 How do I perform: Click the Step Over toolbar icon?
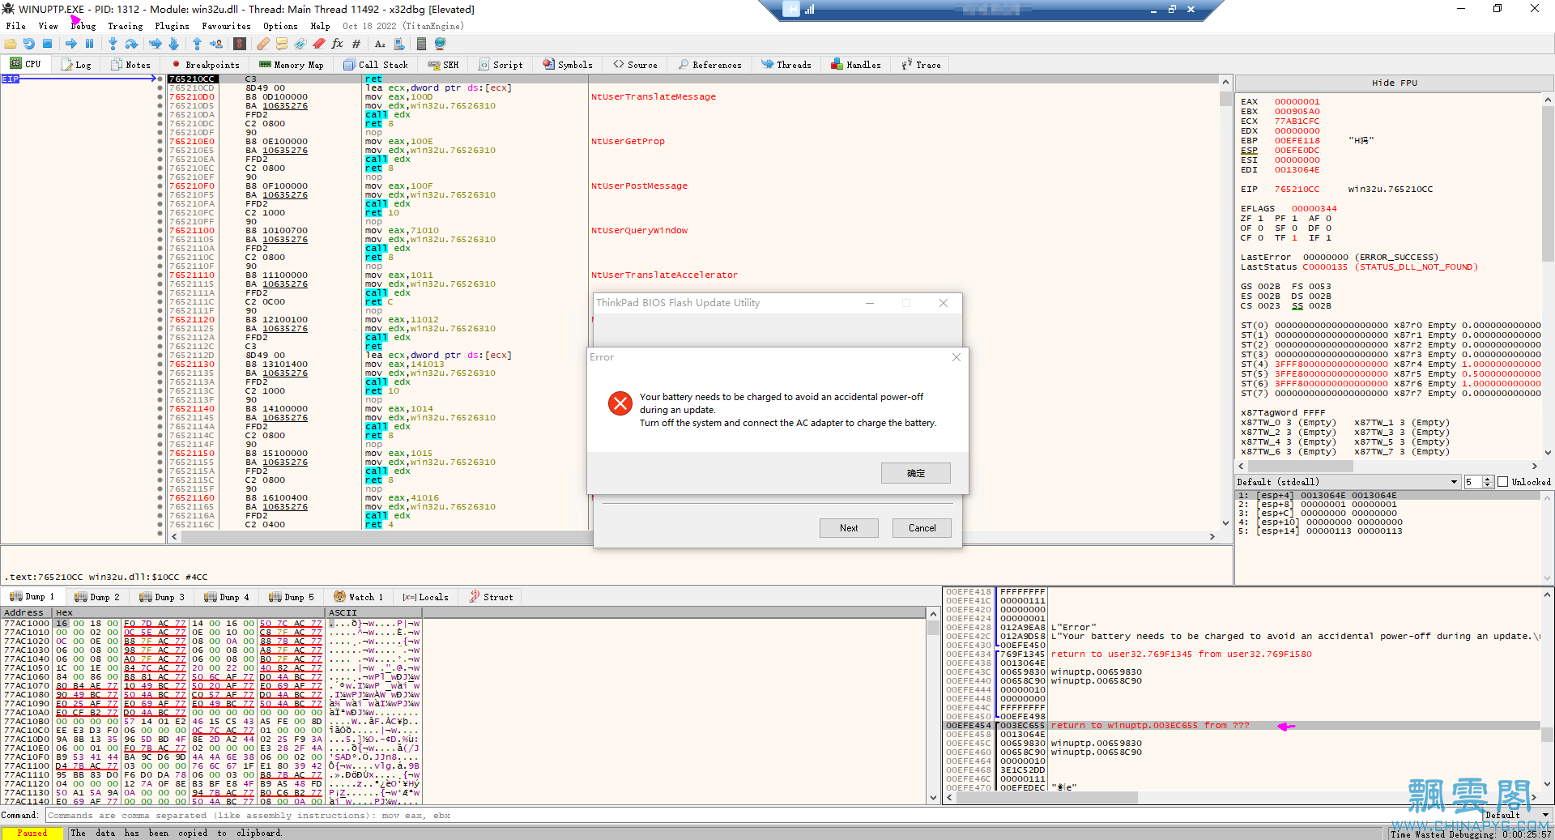tap(131, 44)
